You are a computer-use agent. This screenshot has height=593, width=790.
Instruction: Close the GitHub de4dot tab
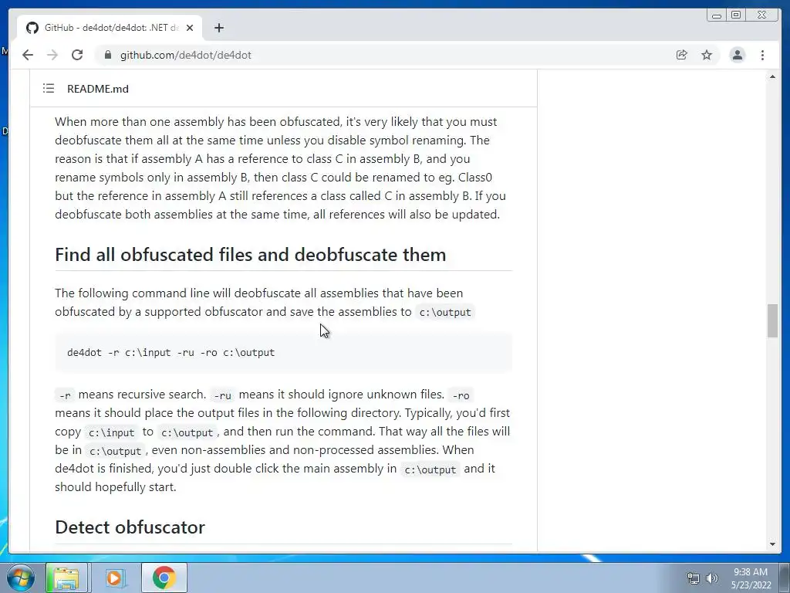(190, 28)
